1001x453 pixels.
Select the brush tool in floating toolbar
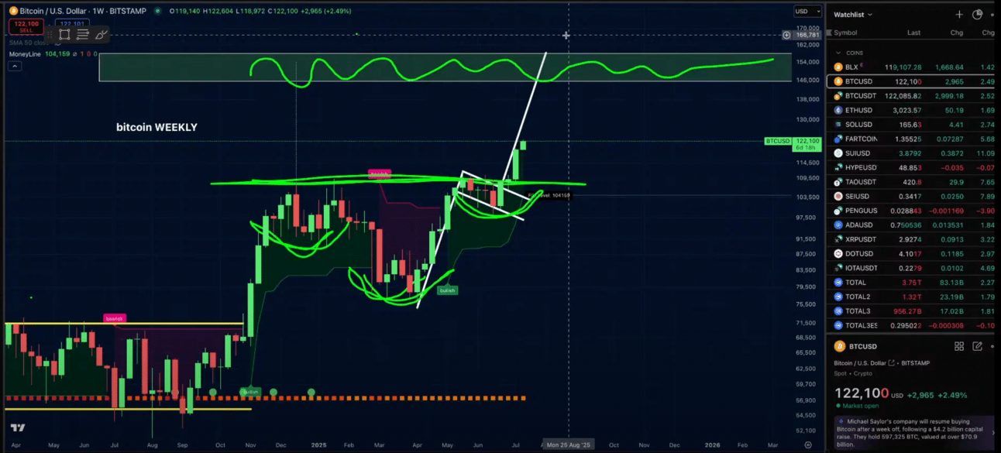(101, 35)
